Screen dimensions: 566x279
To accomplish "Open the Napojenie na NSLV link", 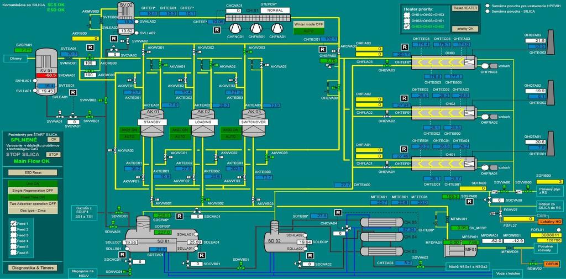I will [84, 273].
